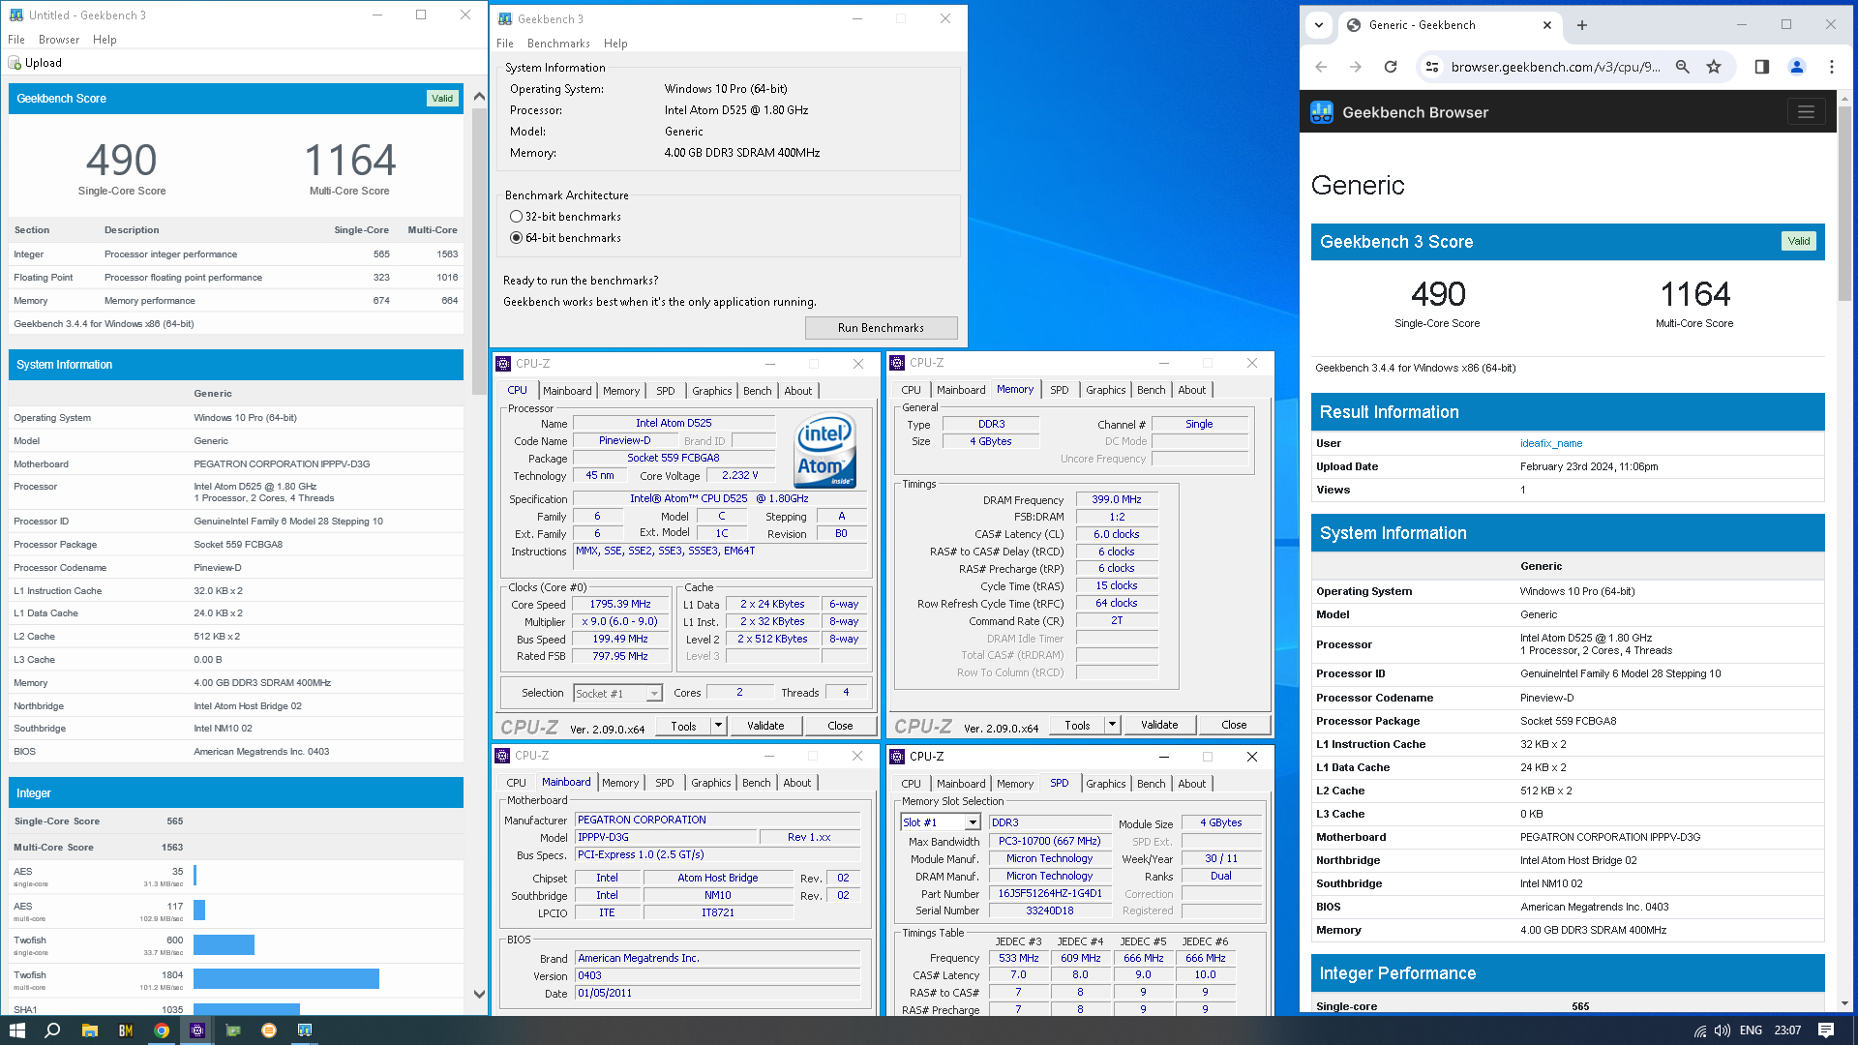Open Chrome three-dot menu
1858x1045 pixels.
pos(1831,67)
